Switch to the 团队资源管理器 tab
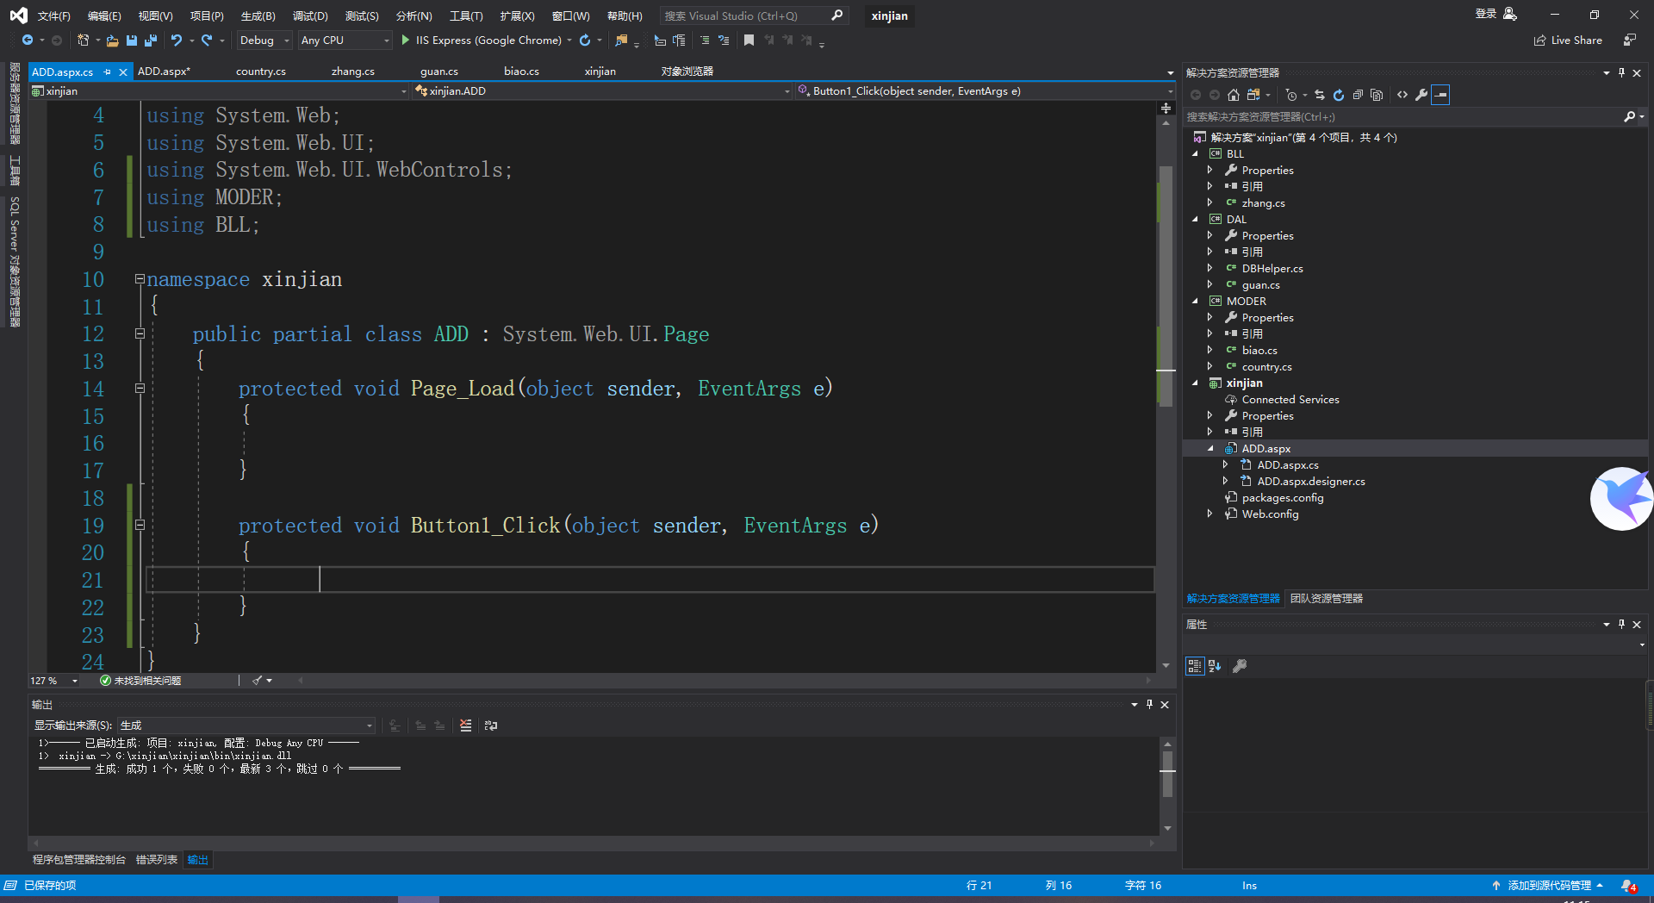 (x=1327, y=598)
